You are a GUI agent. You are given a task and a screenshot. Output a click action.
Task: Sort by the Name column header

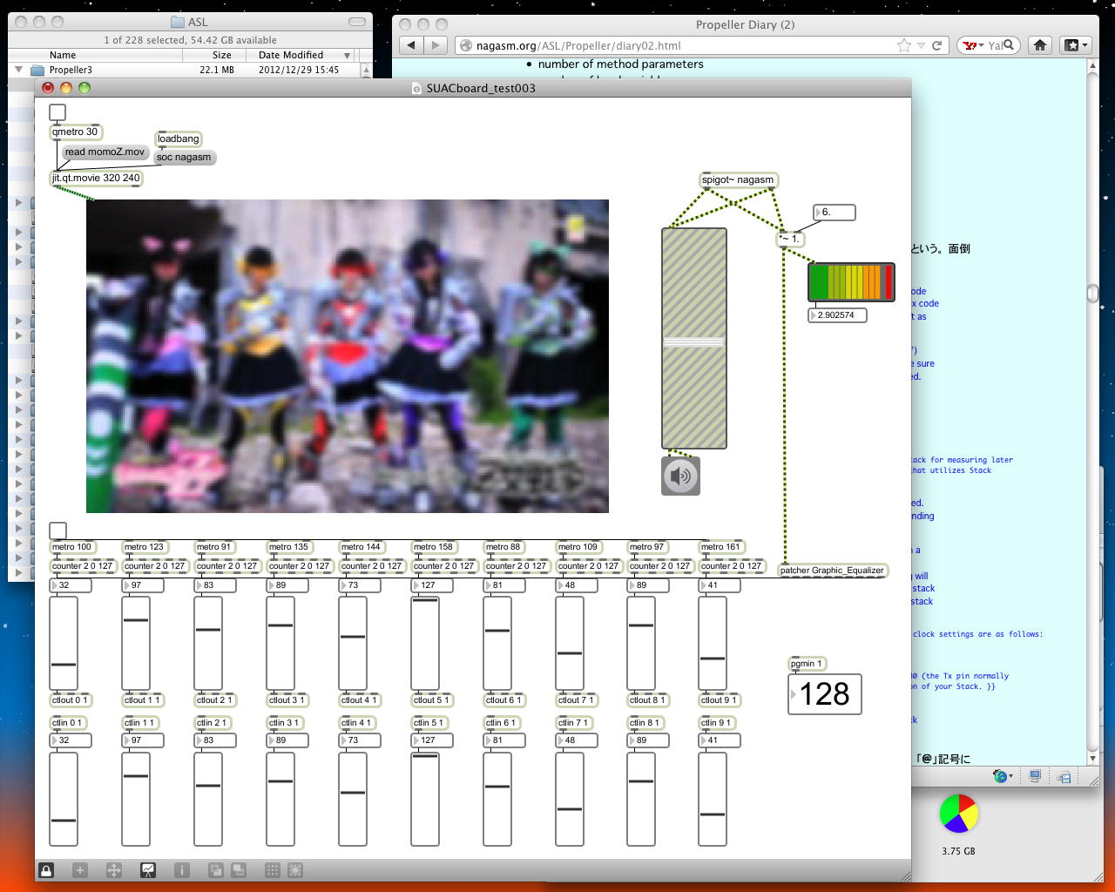[63, 55]
